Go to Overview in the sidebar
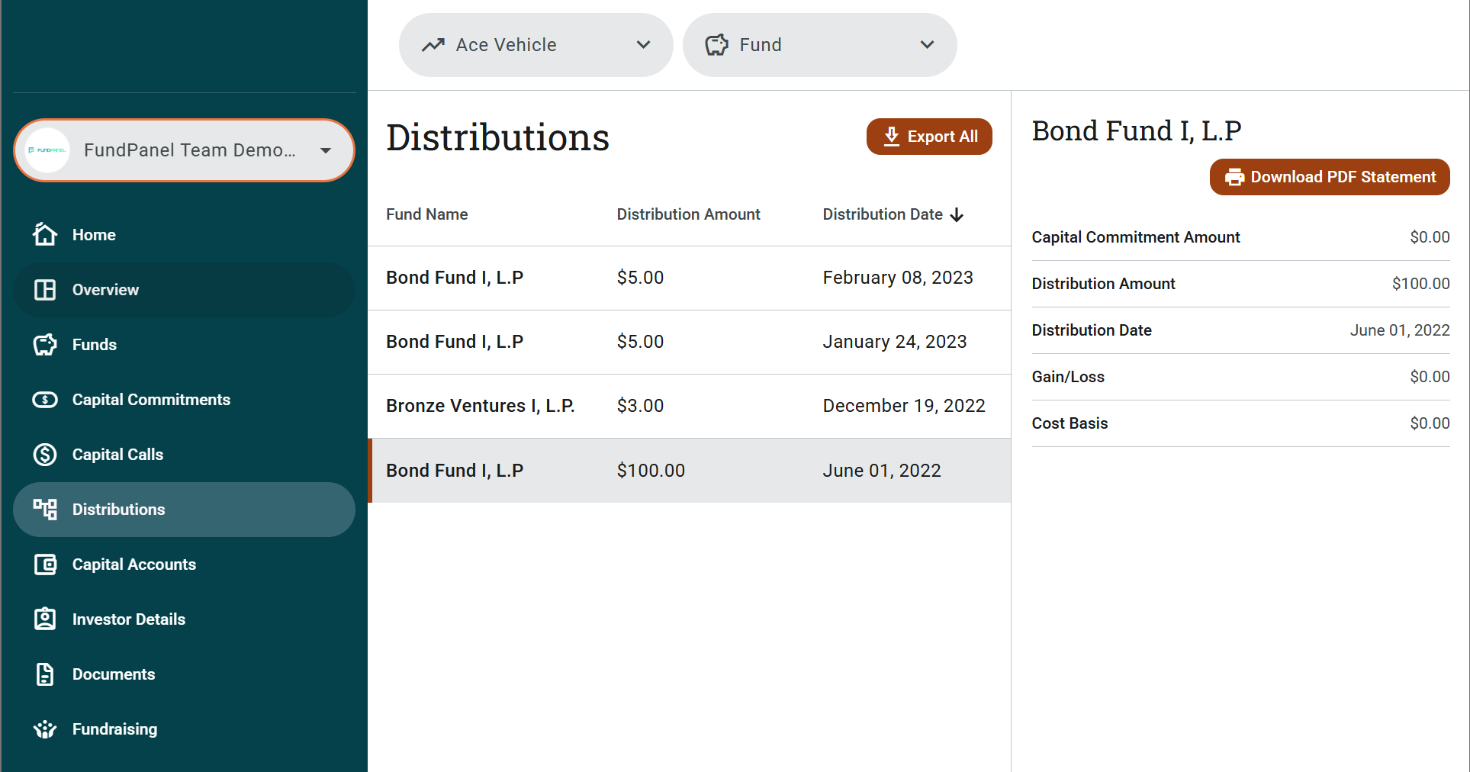Viewport: 1470px width, 772px height. click(184, 290)
